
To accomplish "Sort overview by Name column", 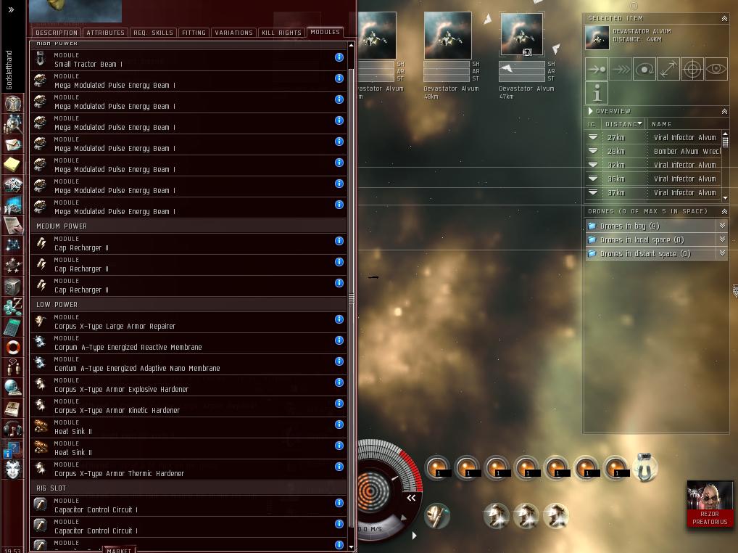I will [x=661, y=124].
